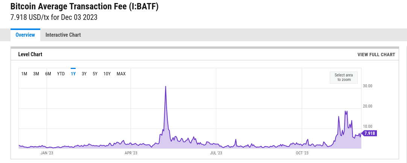This screenshot has height=163, width=407.
Task: Choose the 6M time range
Action: [48, 74]
